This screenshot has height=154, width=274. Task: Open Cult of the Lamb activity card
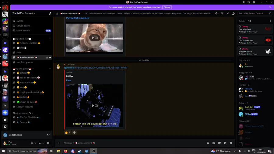[x=255, y=40]
